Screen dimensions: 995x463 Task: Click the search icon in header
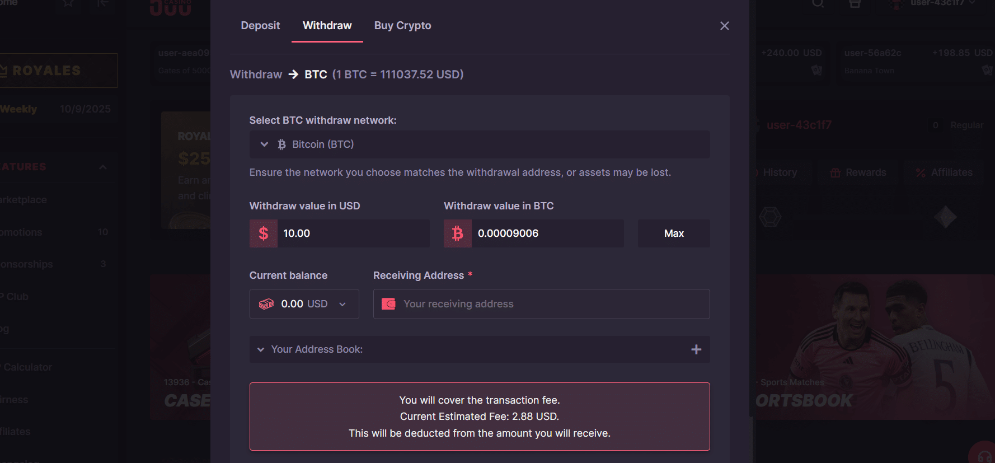pos(818,3)
